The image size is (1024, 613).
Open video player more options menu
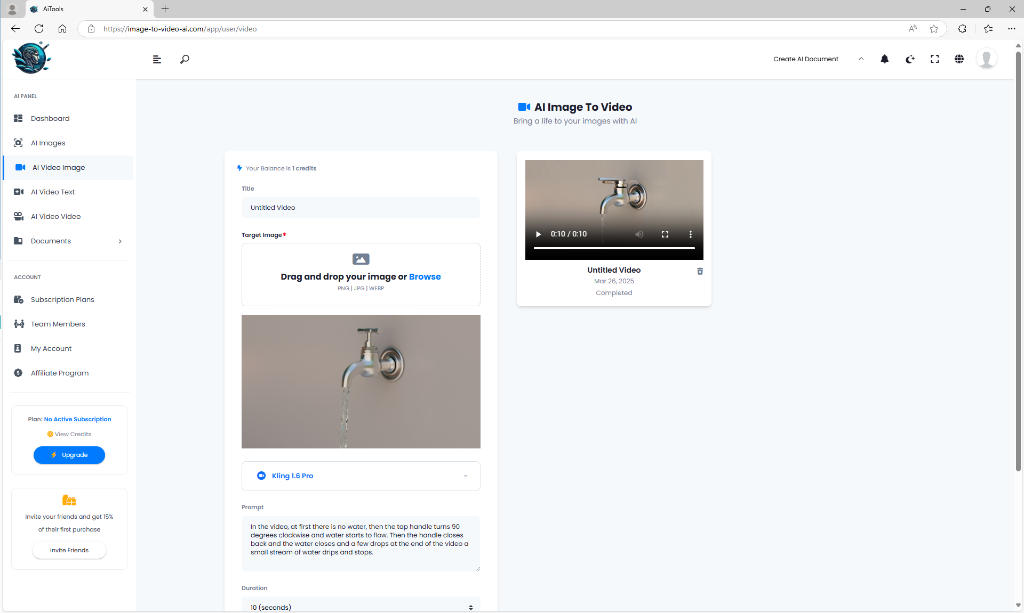click(x=690, y=234)
